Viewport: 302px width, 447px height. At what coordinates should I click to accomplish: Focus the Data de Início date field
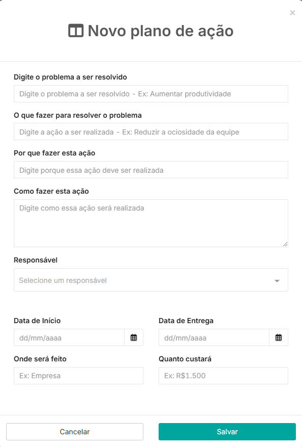[x=69, y=337]
